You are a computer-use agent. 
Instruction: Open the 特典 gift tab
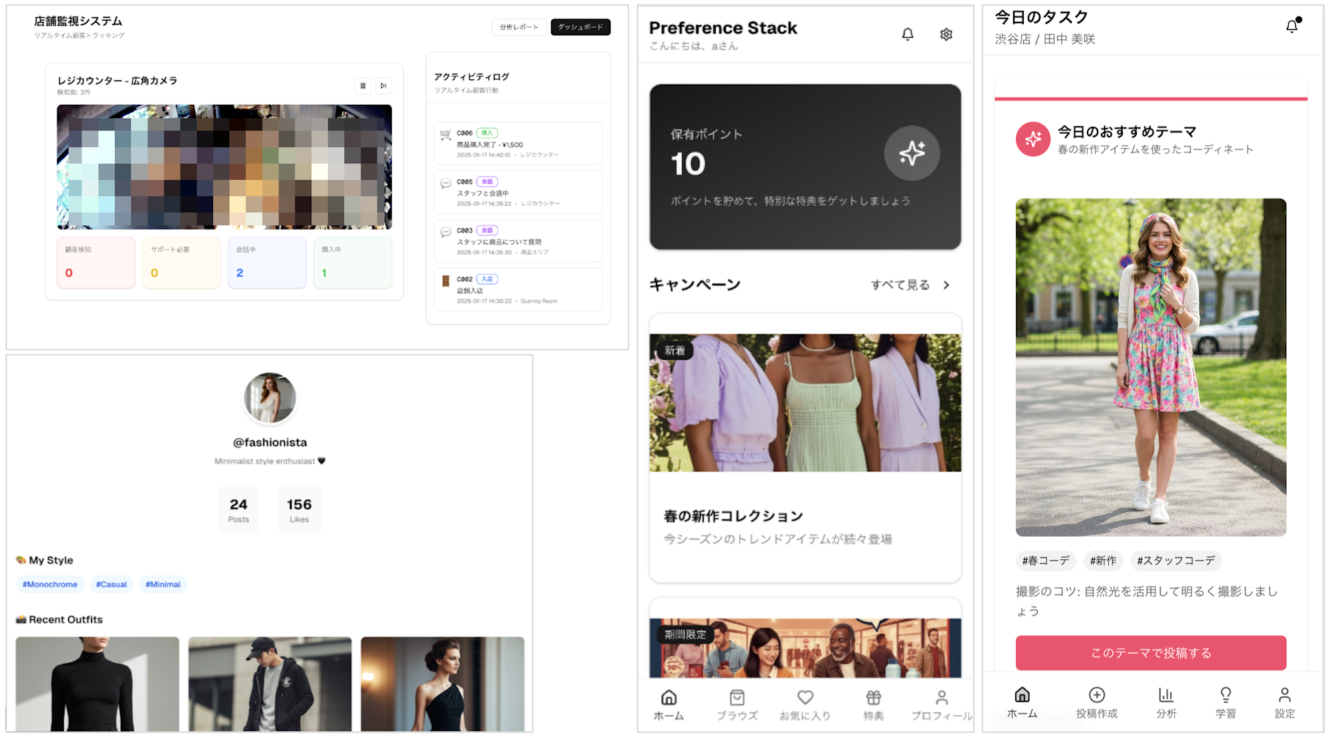873,704
